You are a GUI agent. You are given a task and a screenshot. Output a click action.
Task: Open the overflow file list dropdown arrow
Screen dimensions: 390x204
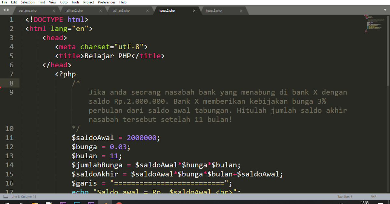[385, 10]
